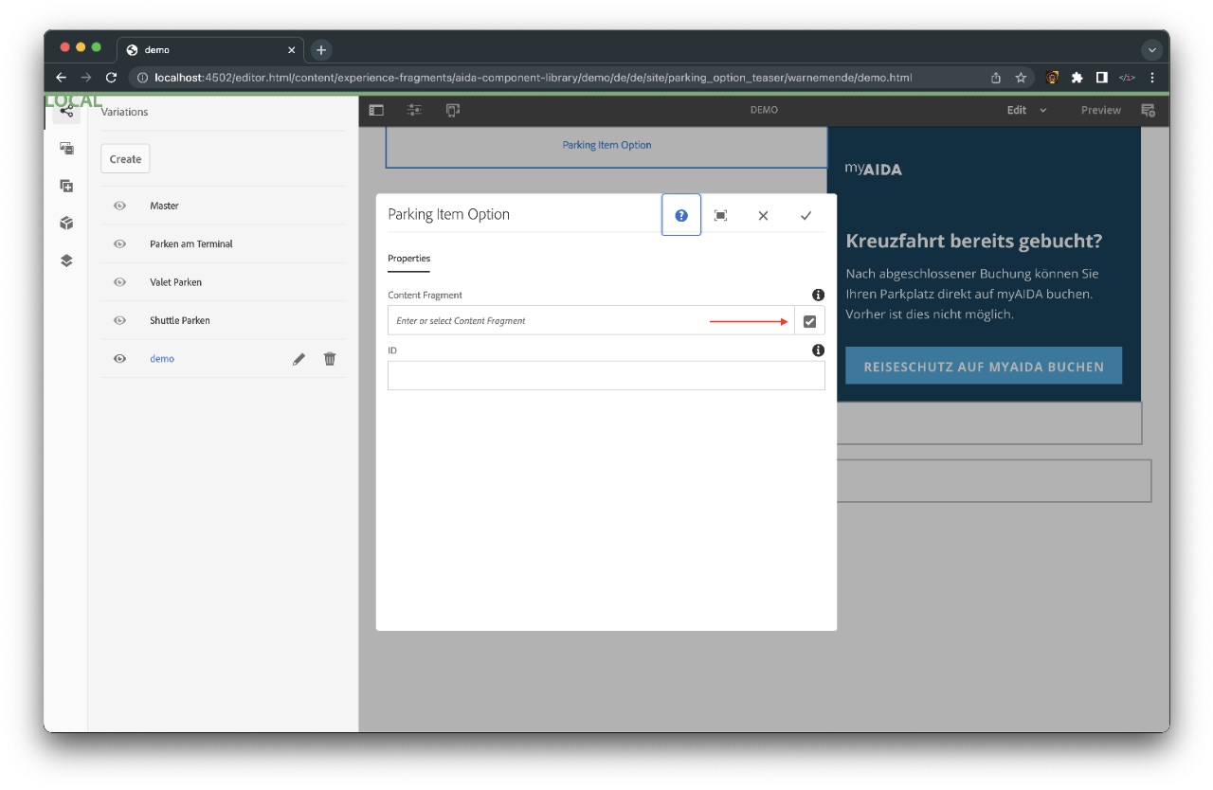
Task: Cancel dialog with the X icon
Action: point(763,215)
